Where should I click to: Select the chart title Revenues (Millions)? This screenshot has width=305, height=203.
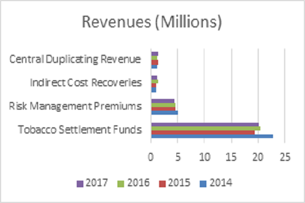152,21
